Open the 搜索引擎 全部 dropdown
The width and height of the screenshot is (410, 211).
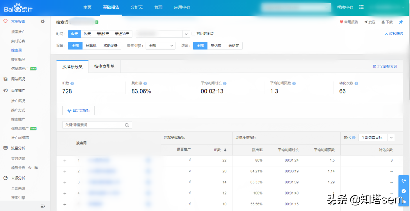(161, 46)
